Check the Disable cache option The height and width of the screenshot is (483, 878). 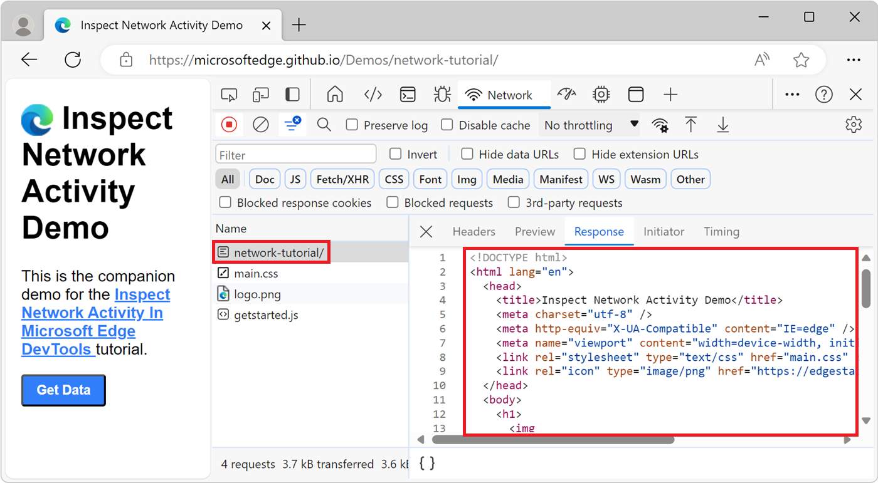[447, 125]
